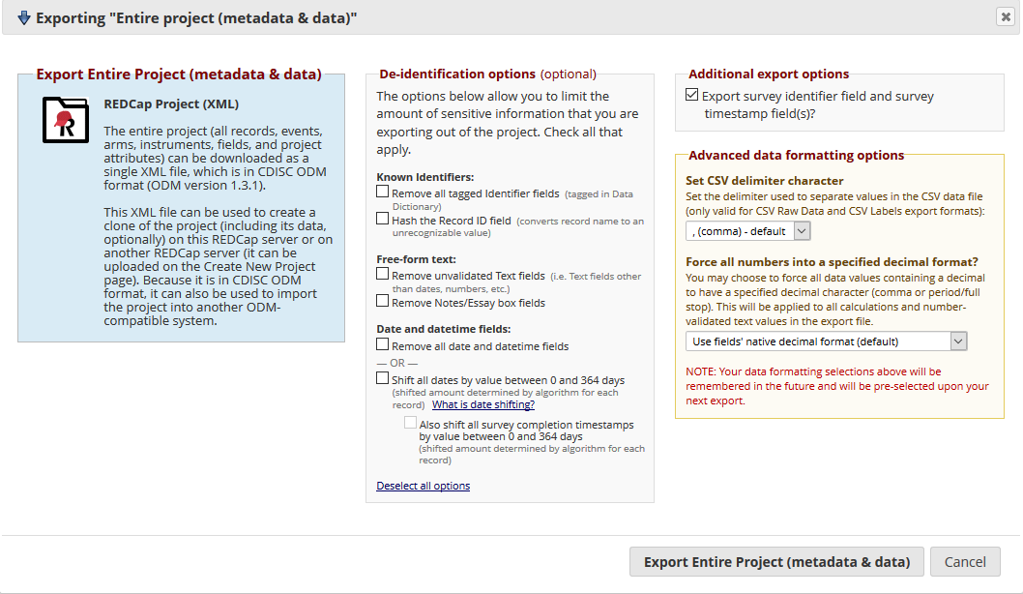Check Remove unvalidated Text fields
1023x594 pixels.
(382, 274)
